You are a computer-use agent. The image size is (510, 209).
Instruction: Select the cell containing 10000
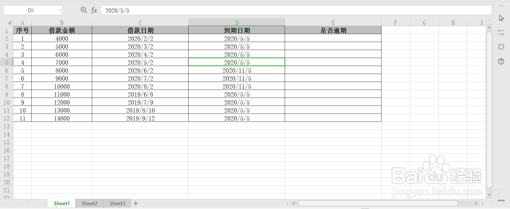62,86
